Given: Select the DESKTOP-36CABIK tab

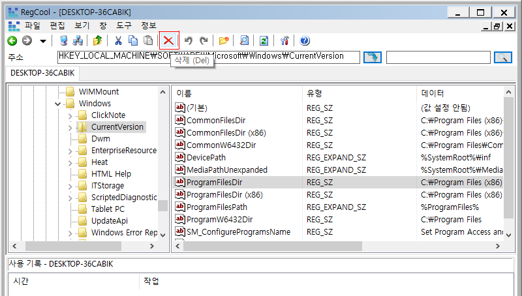Looking at the screenshot, I should 42,73.
